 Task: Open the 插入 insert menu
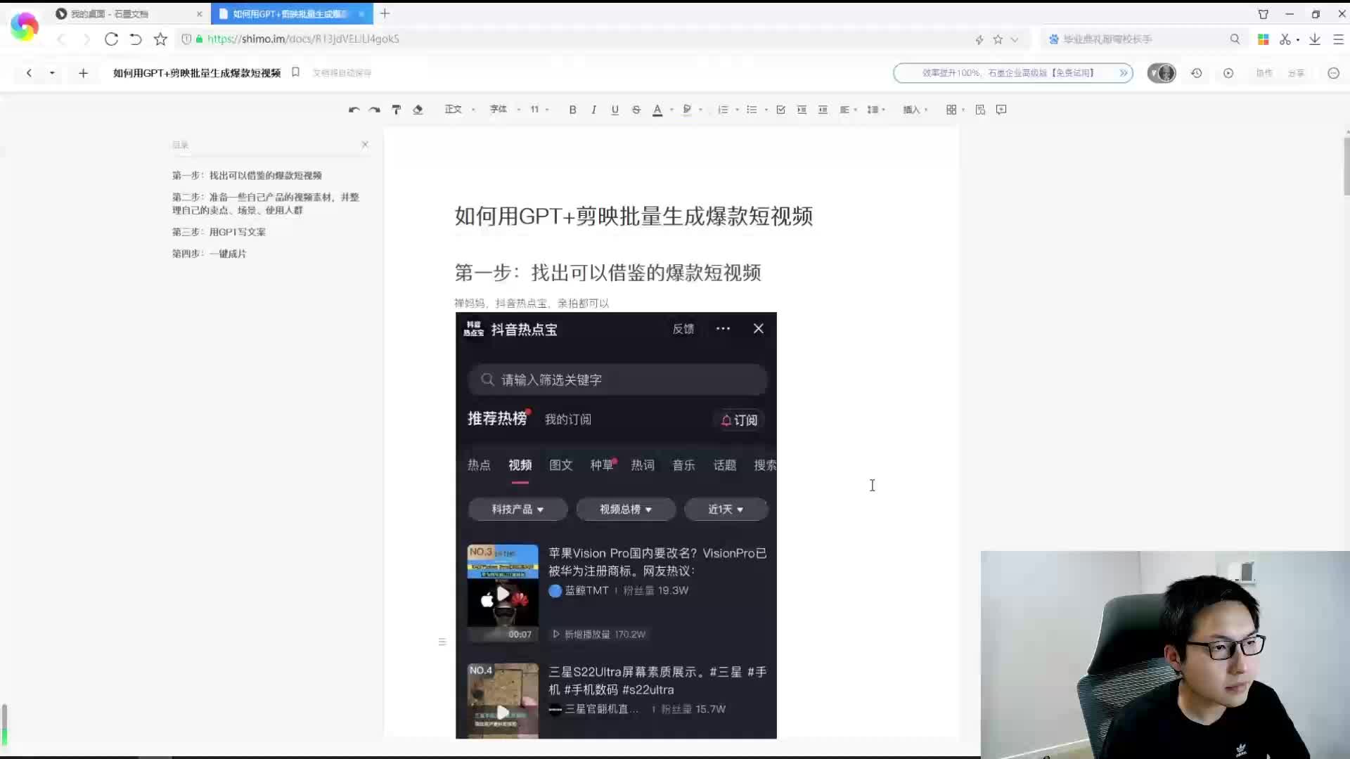(915, 110)
